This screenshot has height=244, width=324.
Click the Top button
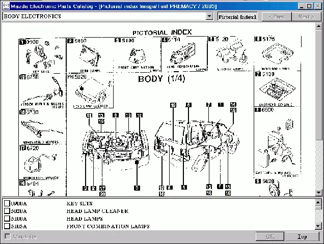coord(302,236)
